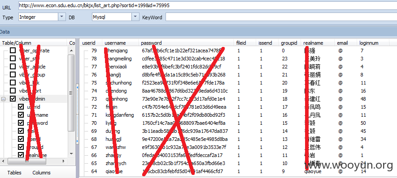The height and width of the screenshot is (178, 397).
Task: Sort by the realname column header
Action: tap(318, 43)
